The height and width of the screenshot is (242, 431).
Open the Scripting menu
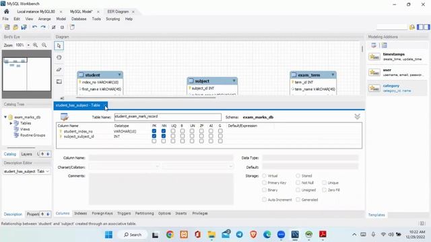click(113, 19)
